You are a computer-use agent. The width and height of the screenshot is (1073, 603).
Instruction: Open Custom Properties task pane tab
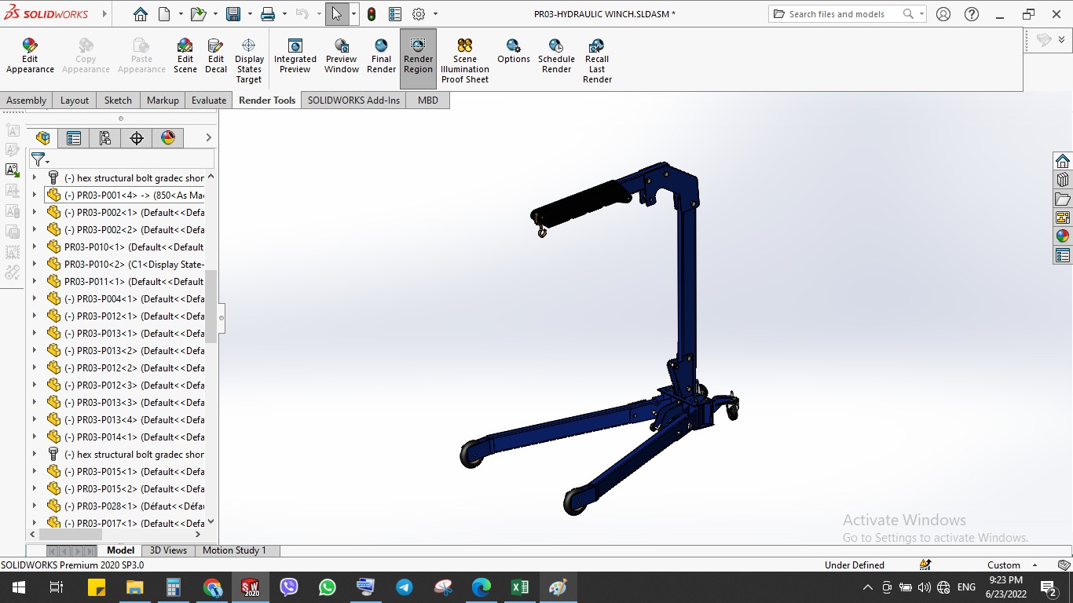[x=1063, y=255]
